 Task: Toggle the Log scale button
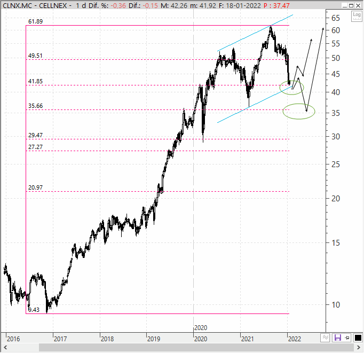click(357, 17)
